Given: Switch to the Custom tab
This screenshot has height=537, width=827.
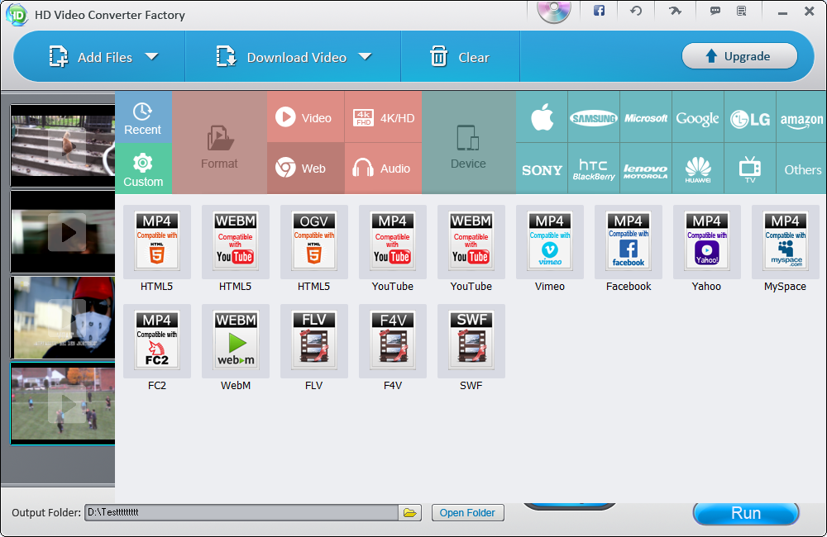Looking at the screenshot, I should (x=143, y=169).
